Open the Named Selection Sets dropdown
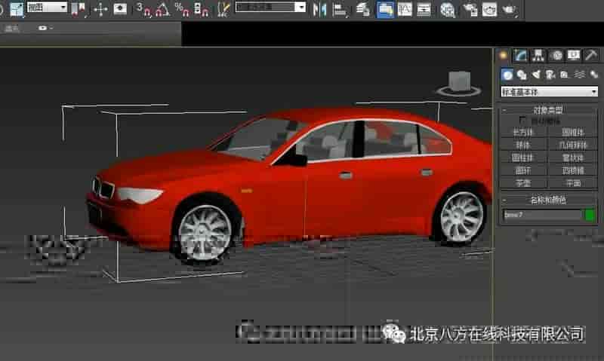The image size is (604, 361). [x=270, y=7]
